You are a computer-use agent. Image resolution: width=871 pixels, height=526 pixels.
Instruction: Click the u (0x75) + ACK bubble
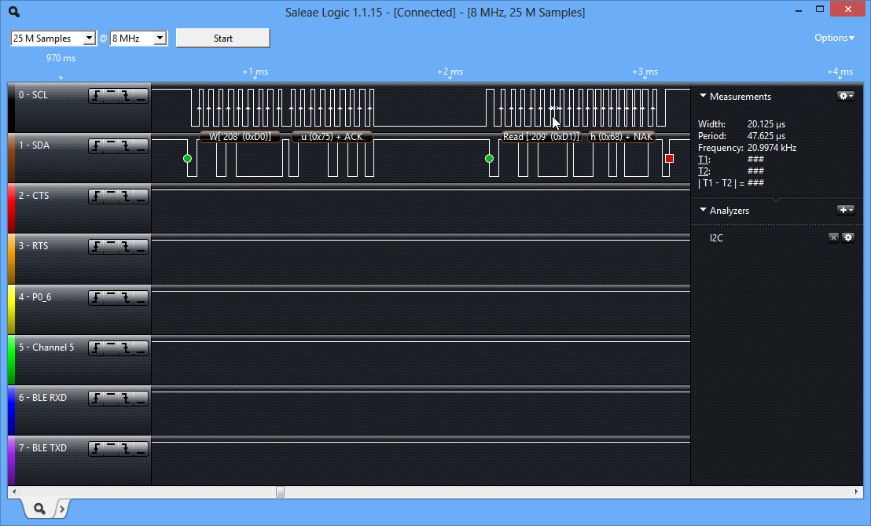pyautogui.click(x=332, y=137)
